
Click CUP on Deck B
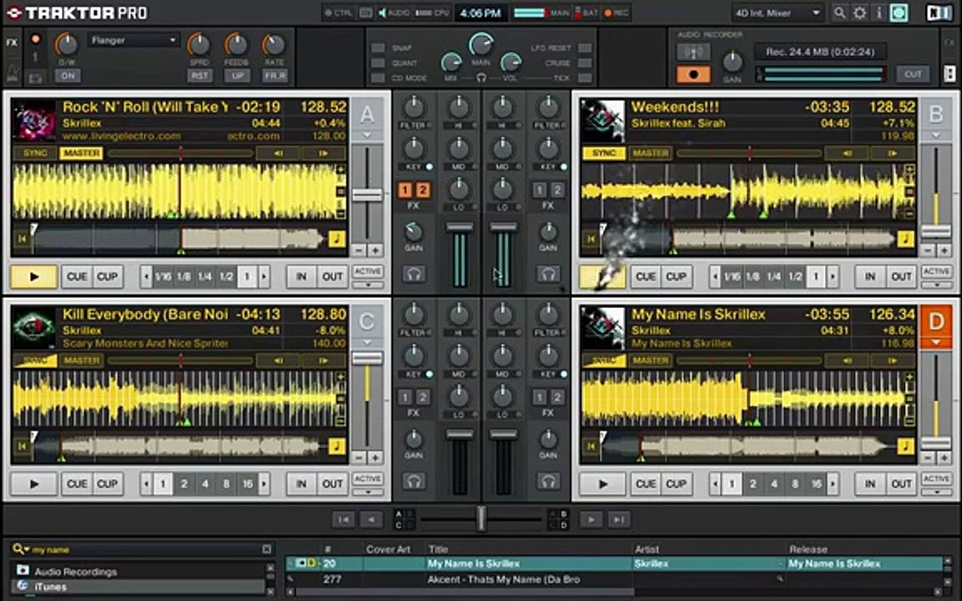676,276
